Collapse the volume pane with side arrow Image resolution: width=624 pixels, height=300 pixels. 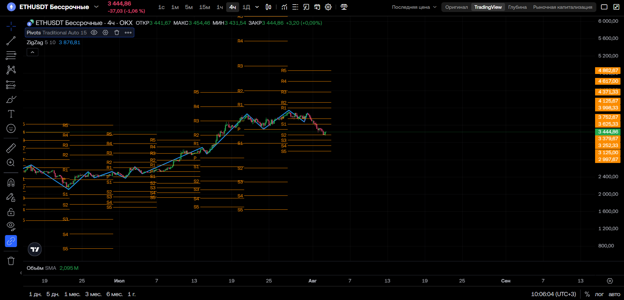tap(21, 273)
